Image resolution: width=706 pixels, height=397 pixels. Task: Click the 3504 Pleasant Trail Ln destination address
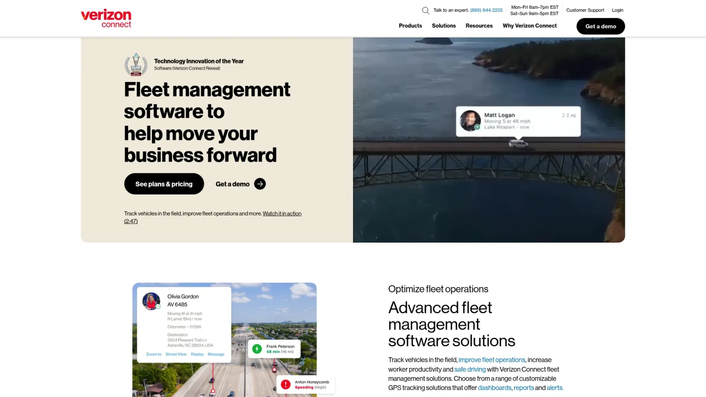[x=187, y=340]
